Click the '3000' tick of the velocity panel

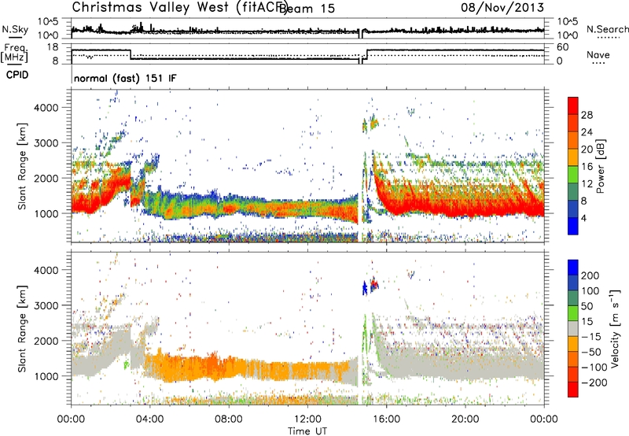tap(46, 305)
